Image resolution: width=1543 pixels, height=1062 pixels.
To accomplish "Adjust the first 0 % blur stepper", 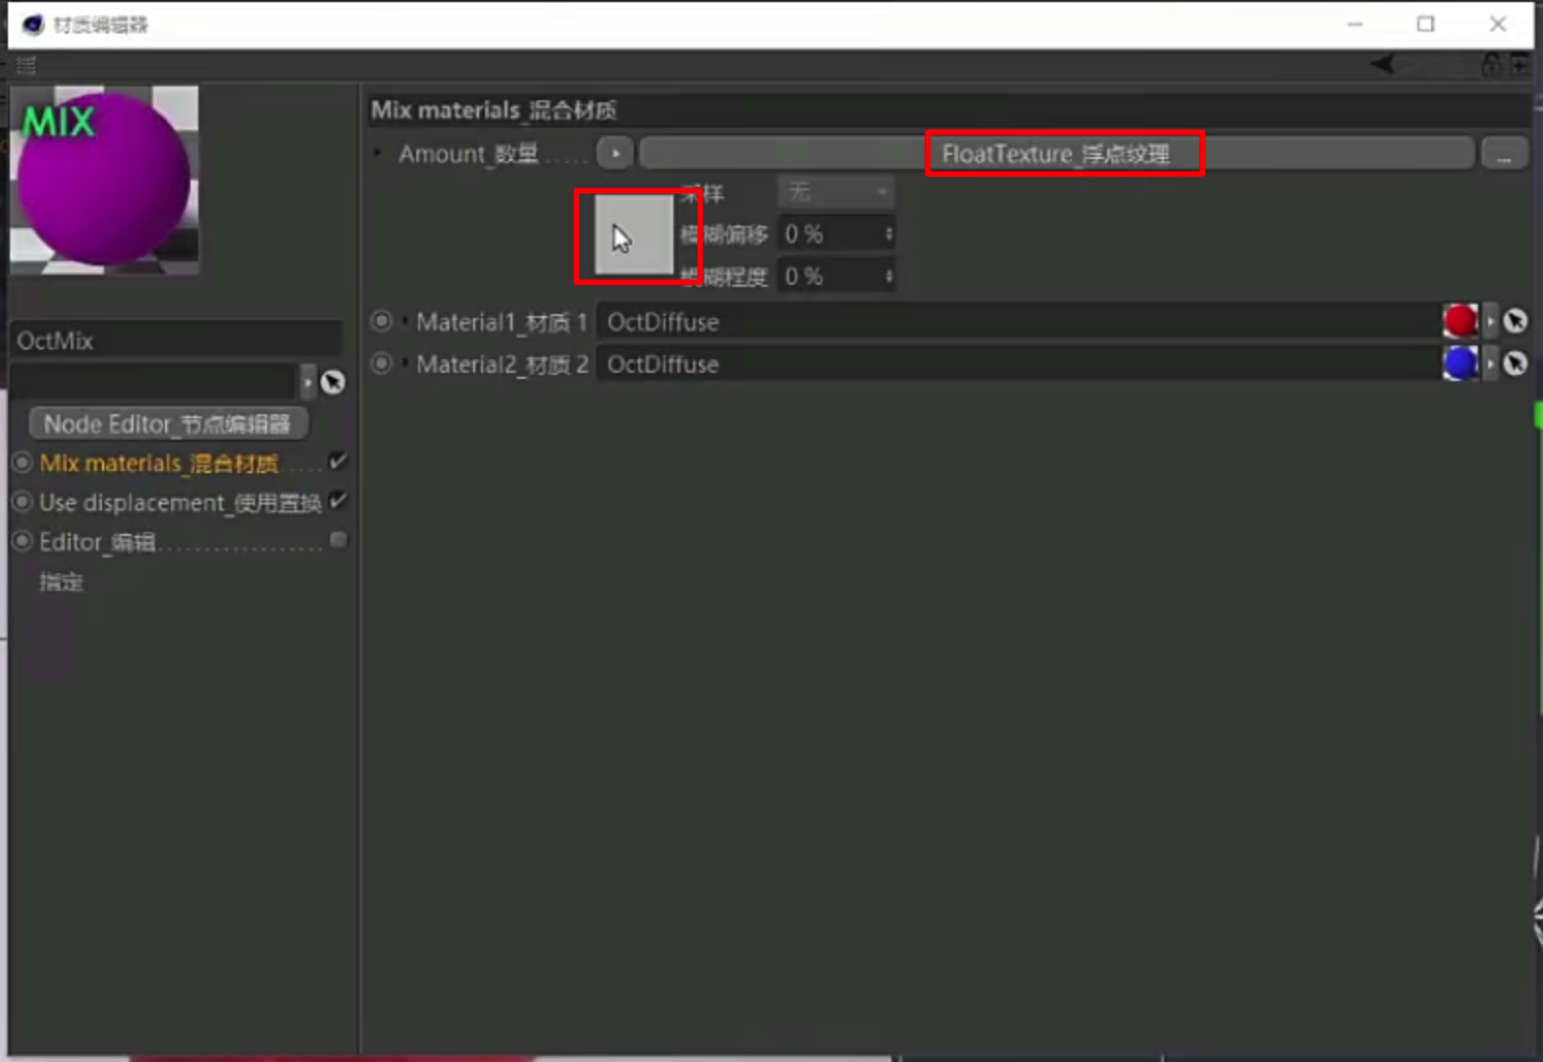I will click(888, 235).
